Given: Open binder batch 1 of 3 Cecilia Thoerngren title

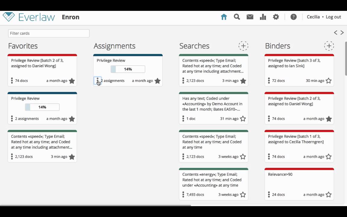Looking at the screenshot, I should click(296, 139).
